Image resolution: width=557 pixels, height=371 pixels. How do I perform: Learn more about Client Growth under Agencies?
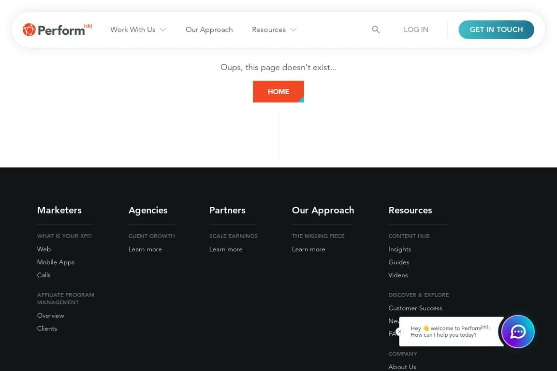coord(145,249)
